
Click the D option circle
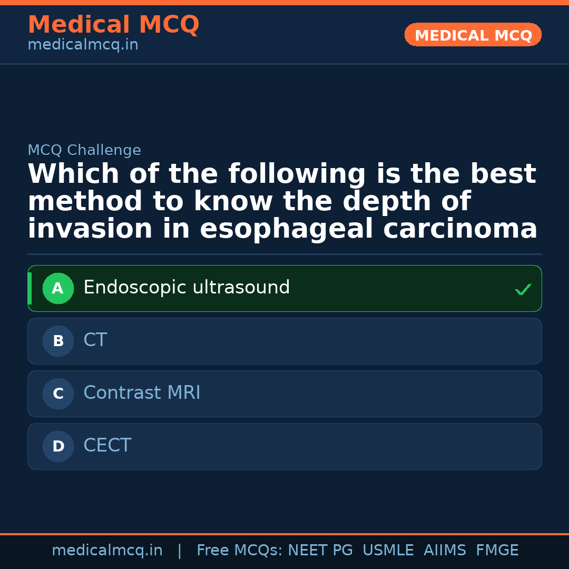coord(58,447)
